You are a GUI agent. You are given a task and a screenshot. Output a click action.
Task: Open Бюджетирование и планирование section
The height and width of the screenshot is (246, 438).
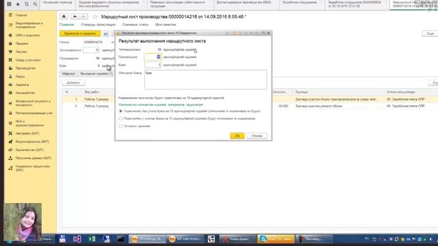point(29,25)
